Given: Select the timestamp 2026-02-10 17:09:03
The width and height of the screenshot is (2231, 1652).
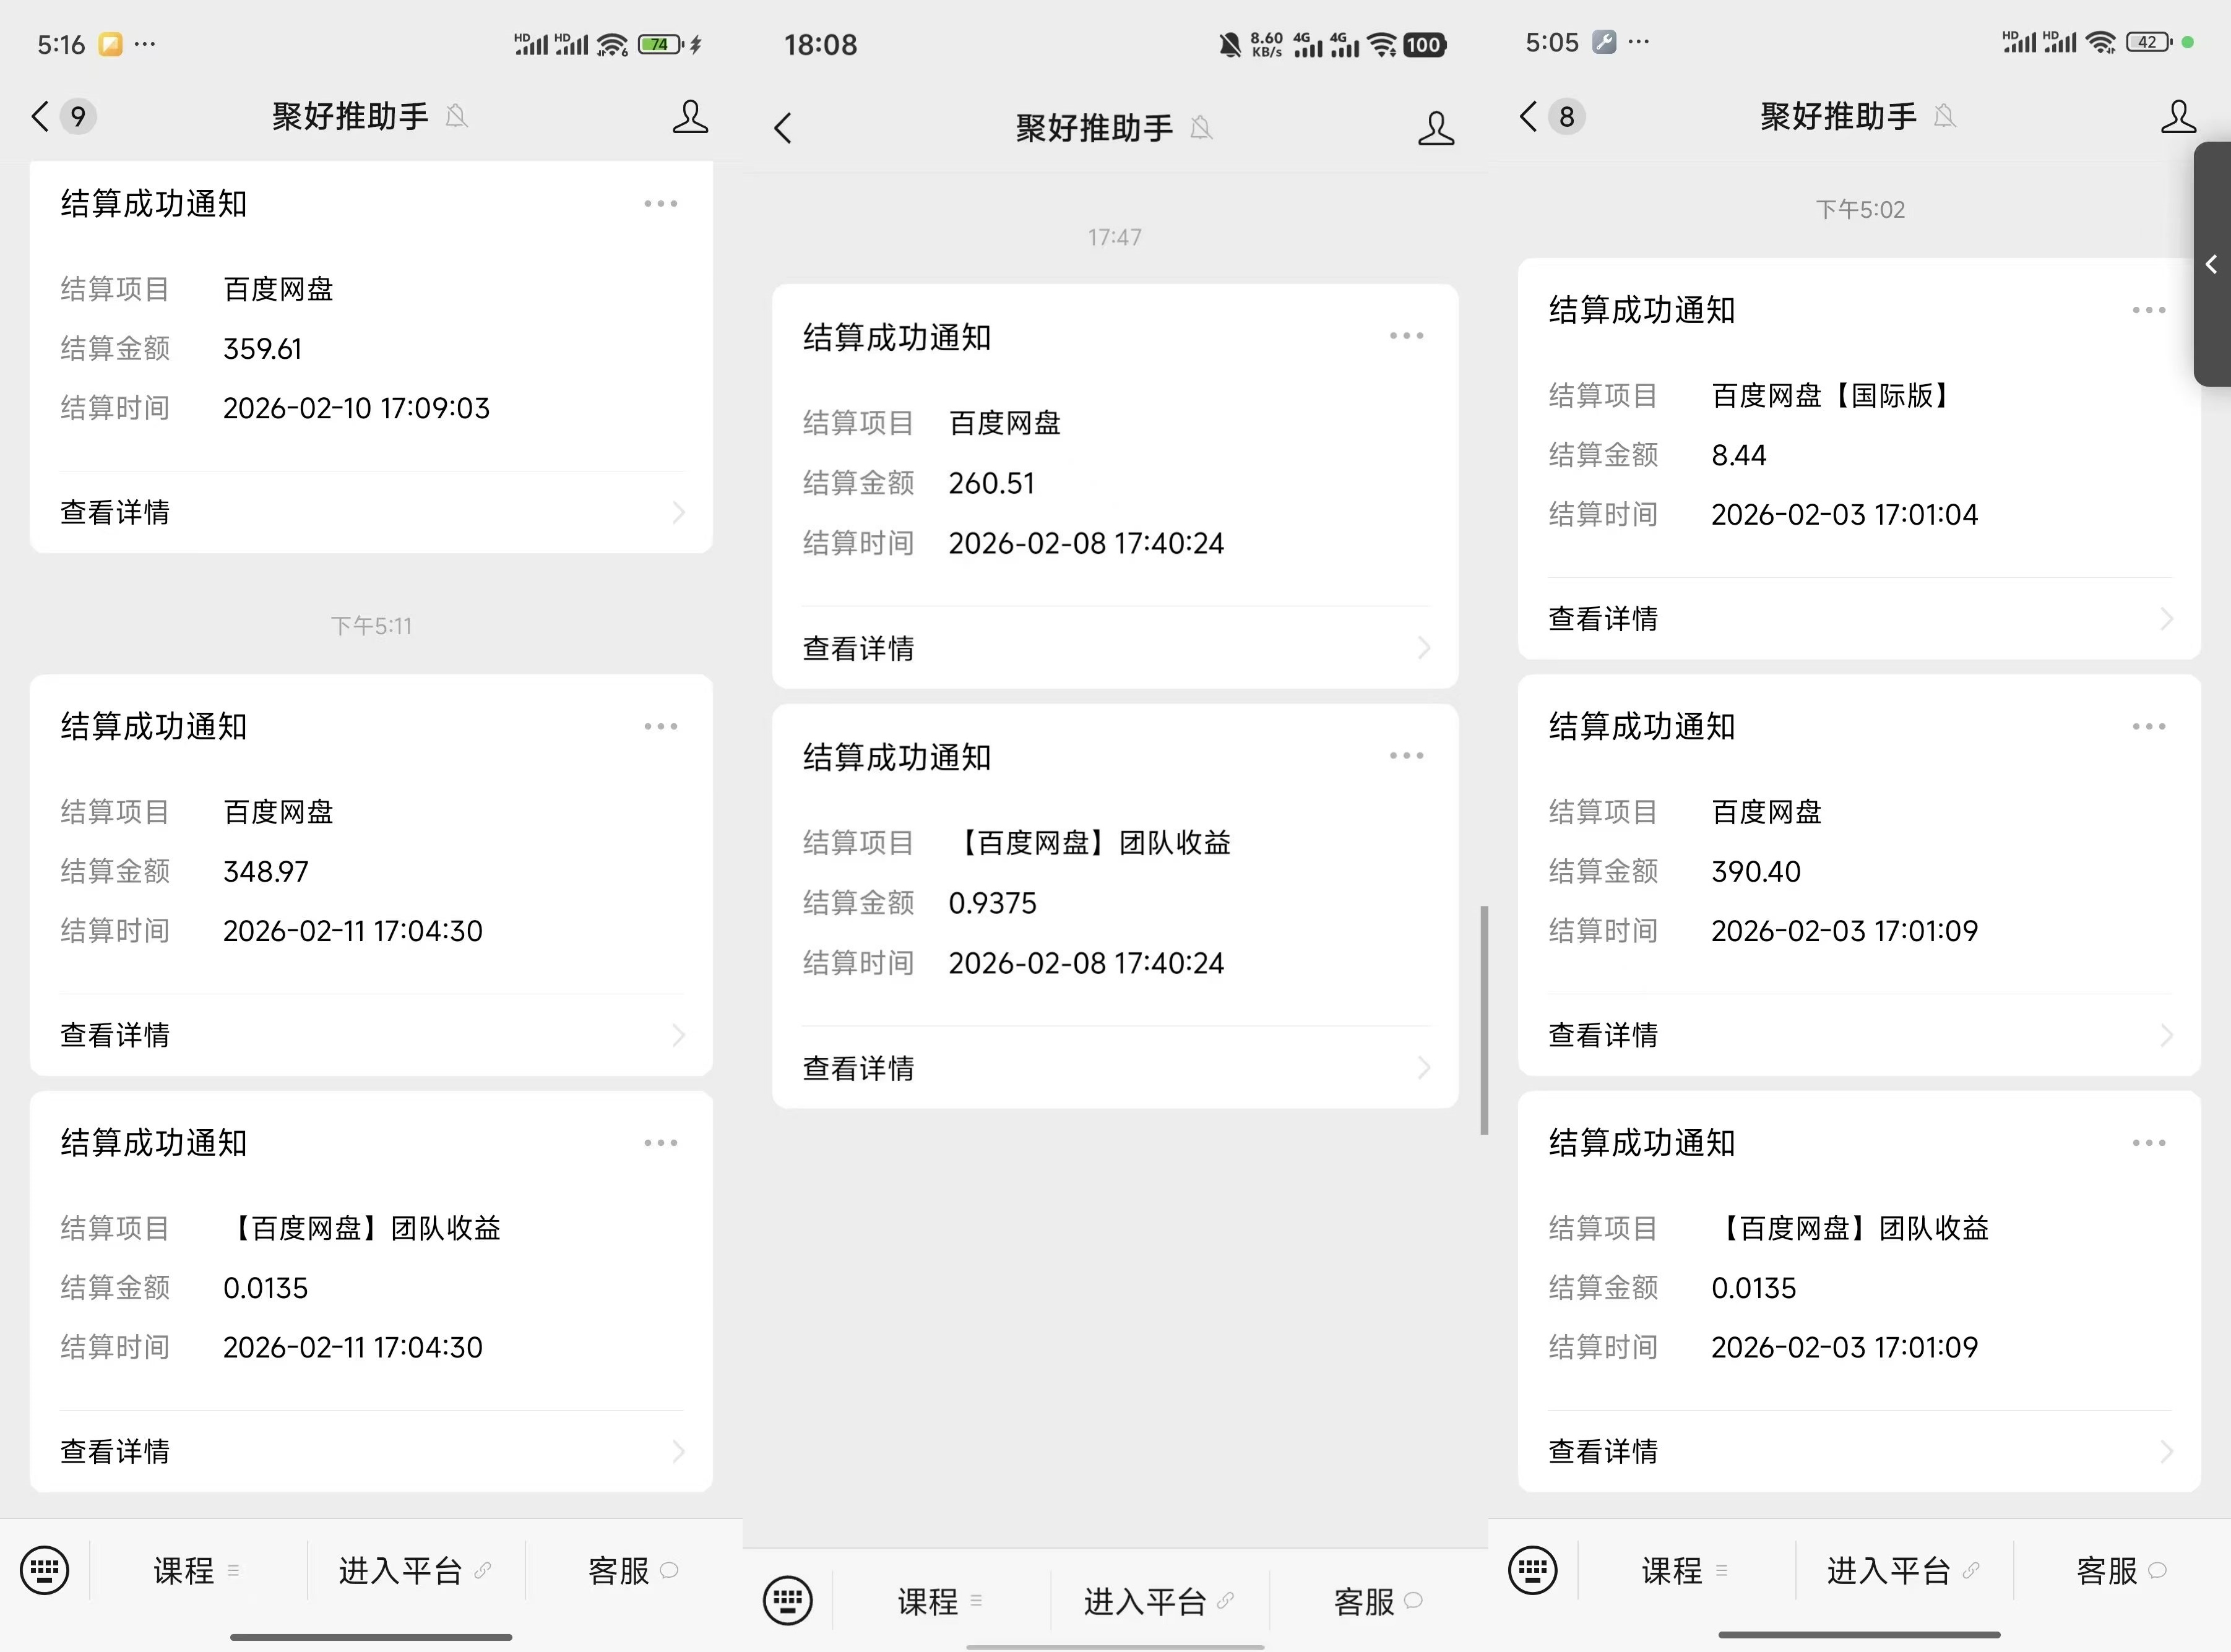Looking at the screenshot, I should (356, 409).
